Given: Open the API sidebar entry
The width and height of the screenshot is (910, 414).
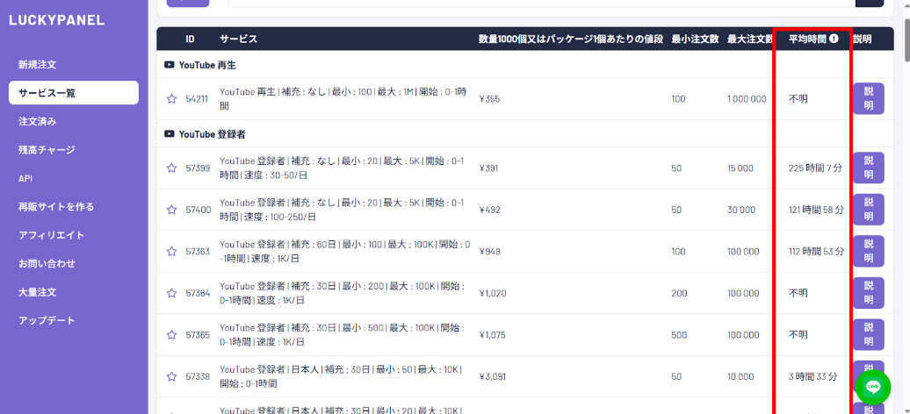Looking at the screenshot, I should (74, 178).
